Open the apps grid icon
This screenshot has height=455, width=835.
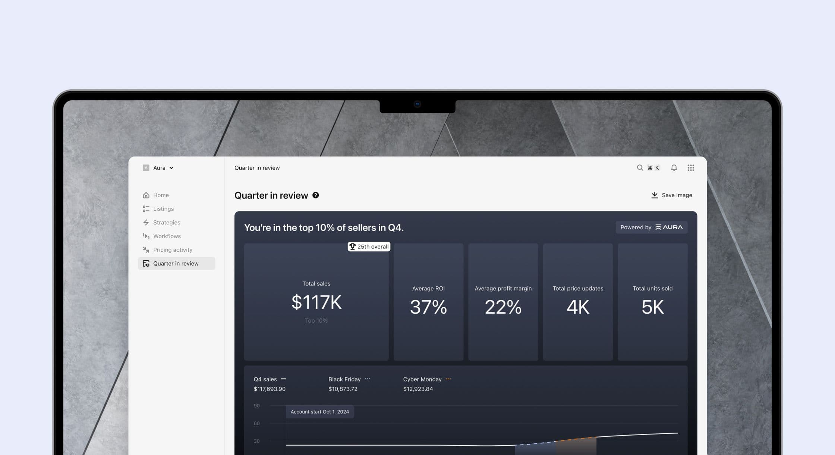pyautogui.click(x=690, y=168)
